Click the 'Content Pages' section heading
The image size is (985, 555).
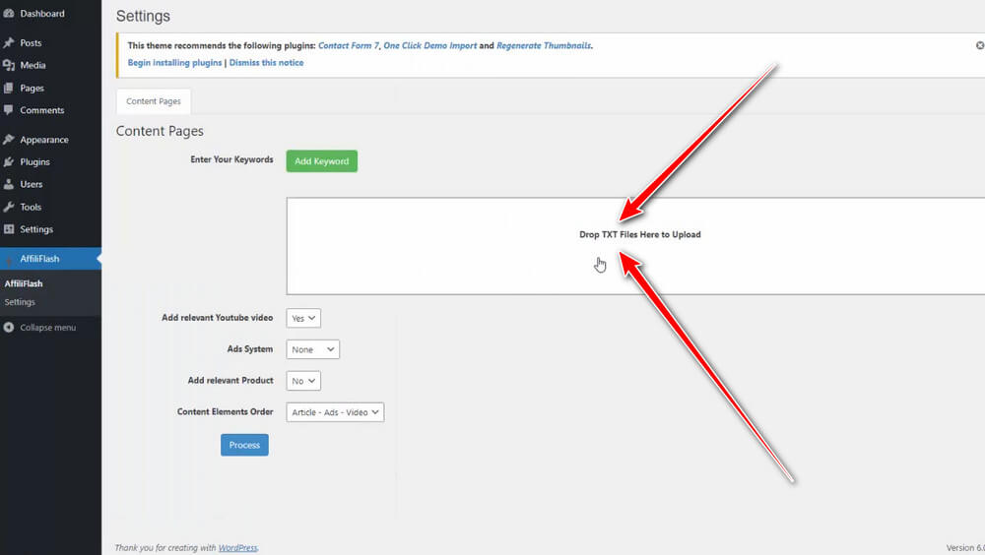pos(160,131)
